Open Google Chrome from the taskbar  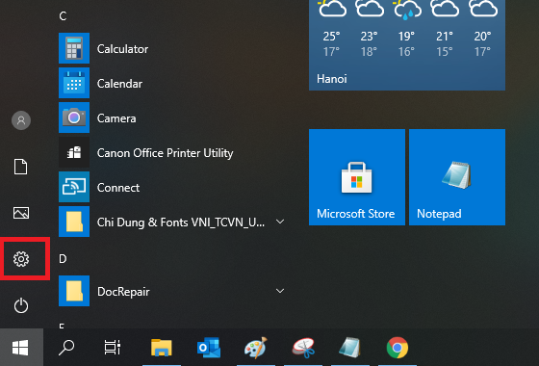pyautogui.click(x=398, y=348)
